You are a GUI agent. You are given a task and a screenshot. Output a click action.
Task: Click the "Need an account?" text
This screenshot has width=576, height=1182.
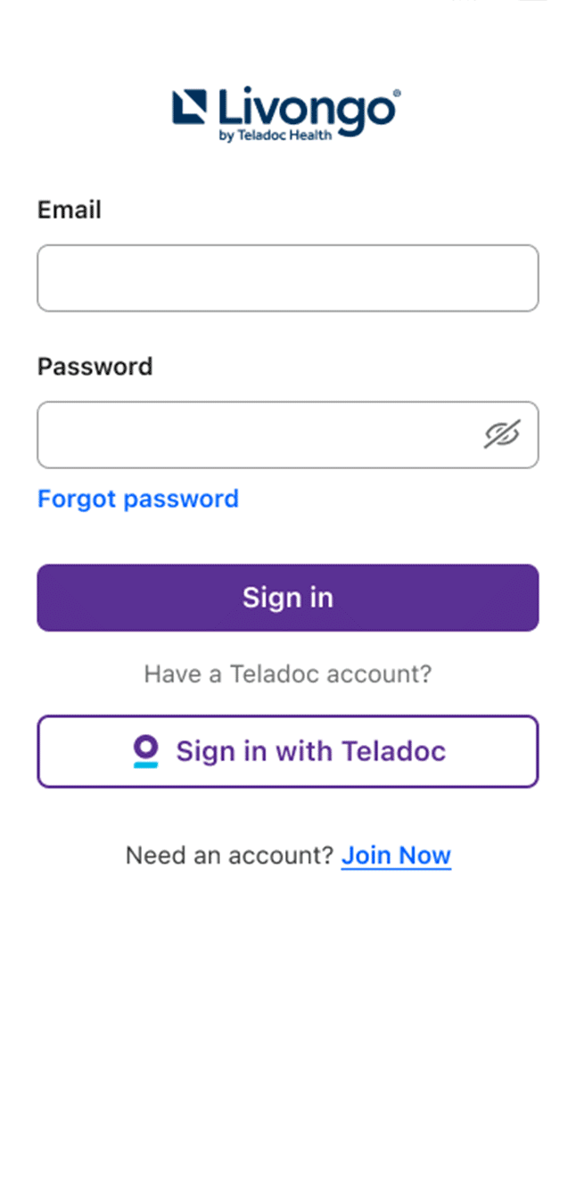tap(229, 856)
